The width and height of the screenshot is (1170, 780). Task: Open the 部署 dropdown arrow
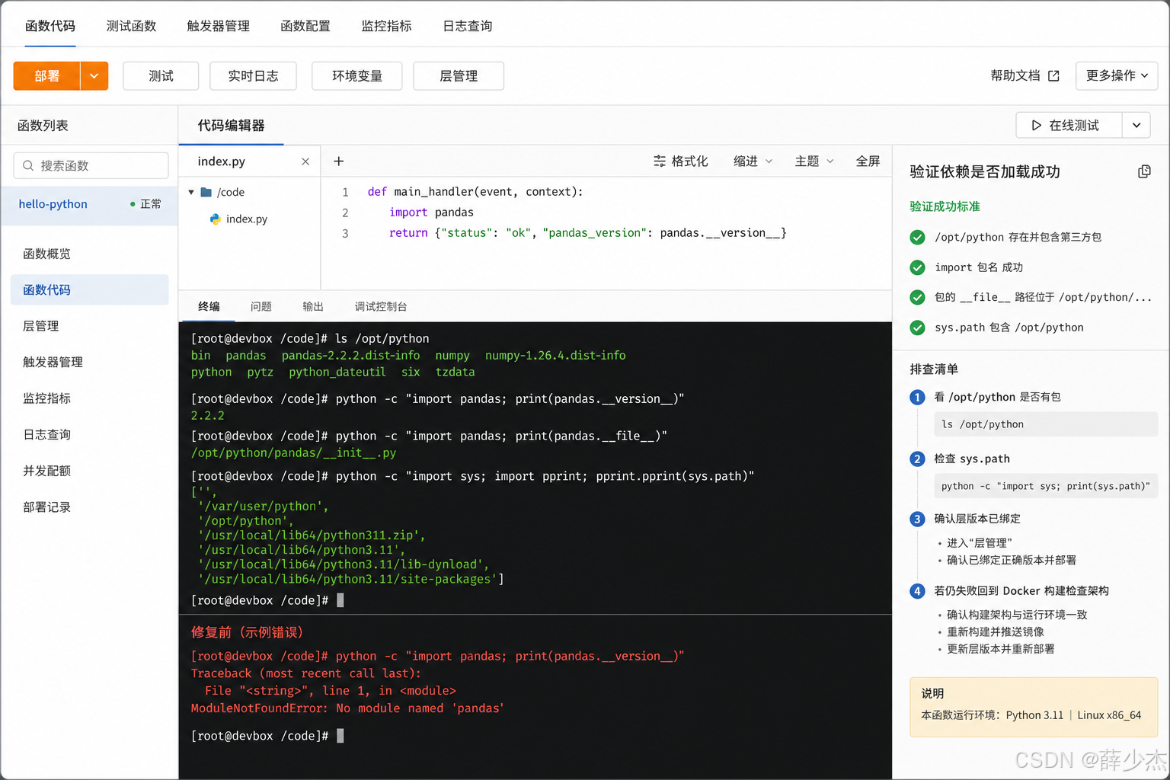pos(94,75)
